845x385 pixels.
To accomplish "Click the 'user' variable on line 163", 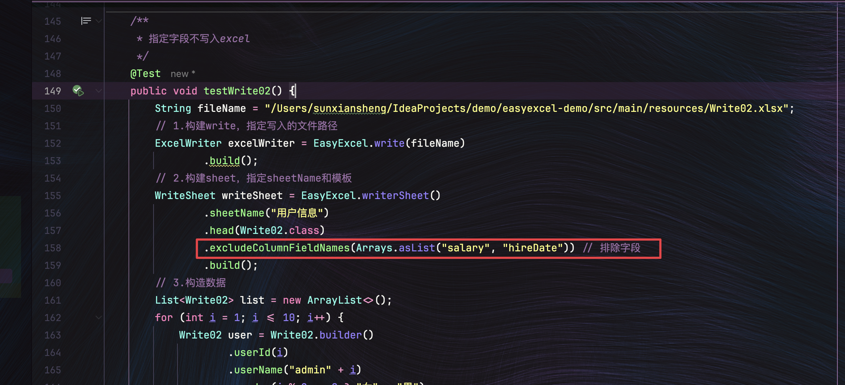I will click(240, 335).
